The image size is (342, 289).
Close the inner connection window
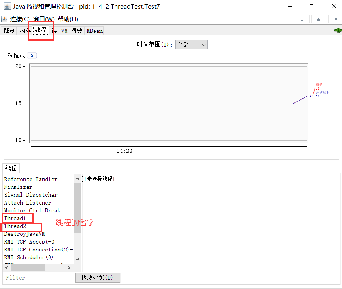335,20
